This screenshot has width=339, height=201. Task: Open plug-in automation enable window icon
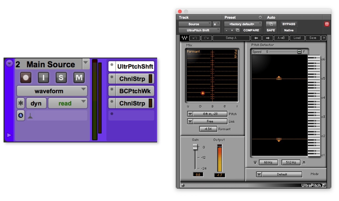click(x=271, y=24)
